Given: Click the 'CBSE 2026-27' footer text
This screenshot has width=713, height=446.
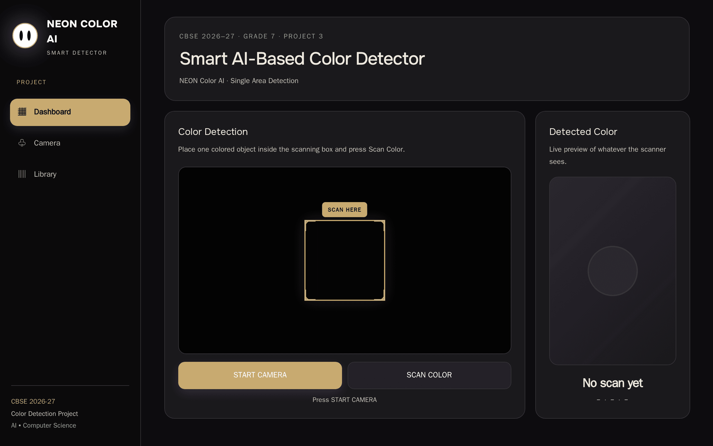Looking at the screenshot, I should (x=33, y=401).
